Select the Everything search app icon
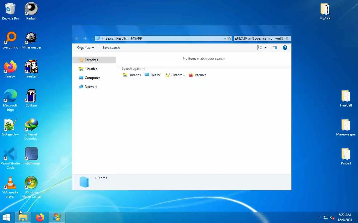Screen dimensions: 358x223 10,40
